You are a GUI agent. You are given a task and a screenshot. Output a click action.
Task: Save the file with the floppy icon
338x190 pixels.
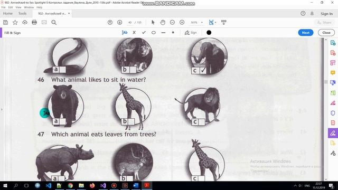click(x=6, y=22)
